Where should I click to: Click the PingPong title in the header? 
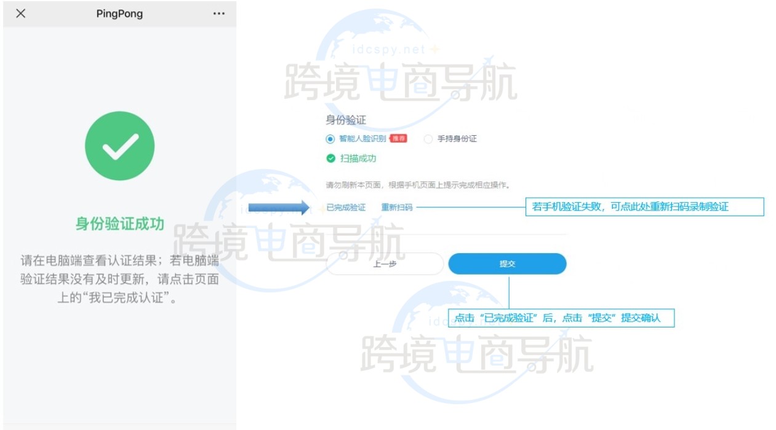(119, 13)
